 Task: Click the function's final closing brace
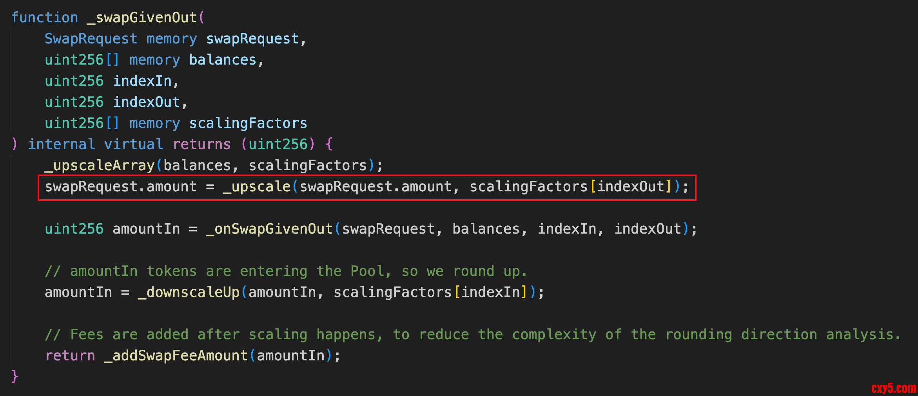point(15,376)
